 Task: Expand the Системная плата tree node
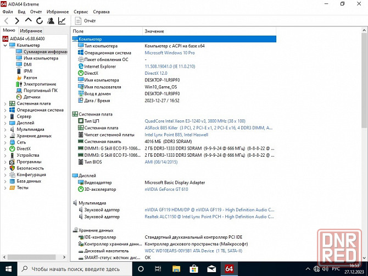5,103
